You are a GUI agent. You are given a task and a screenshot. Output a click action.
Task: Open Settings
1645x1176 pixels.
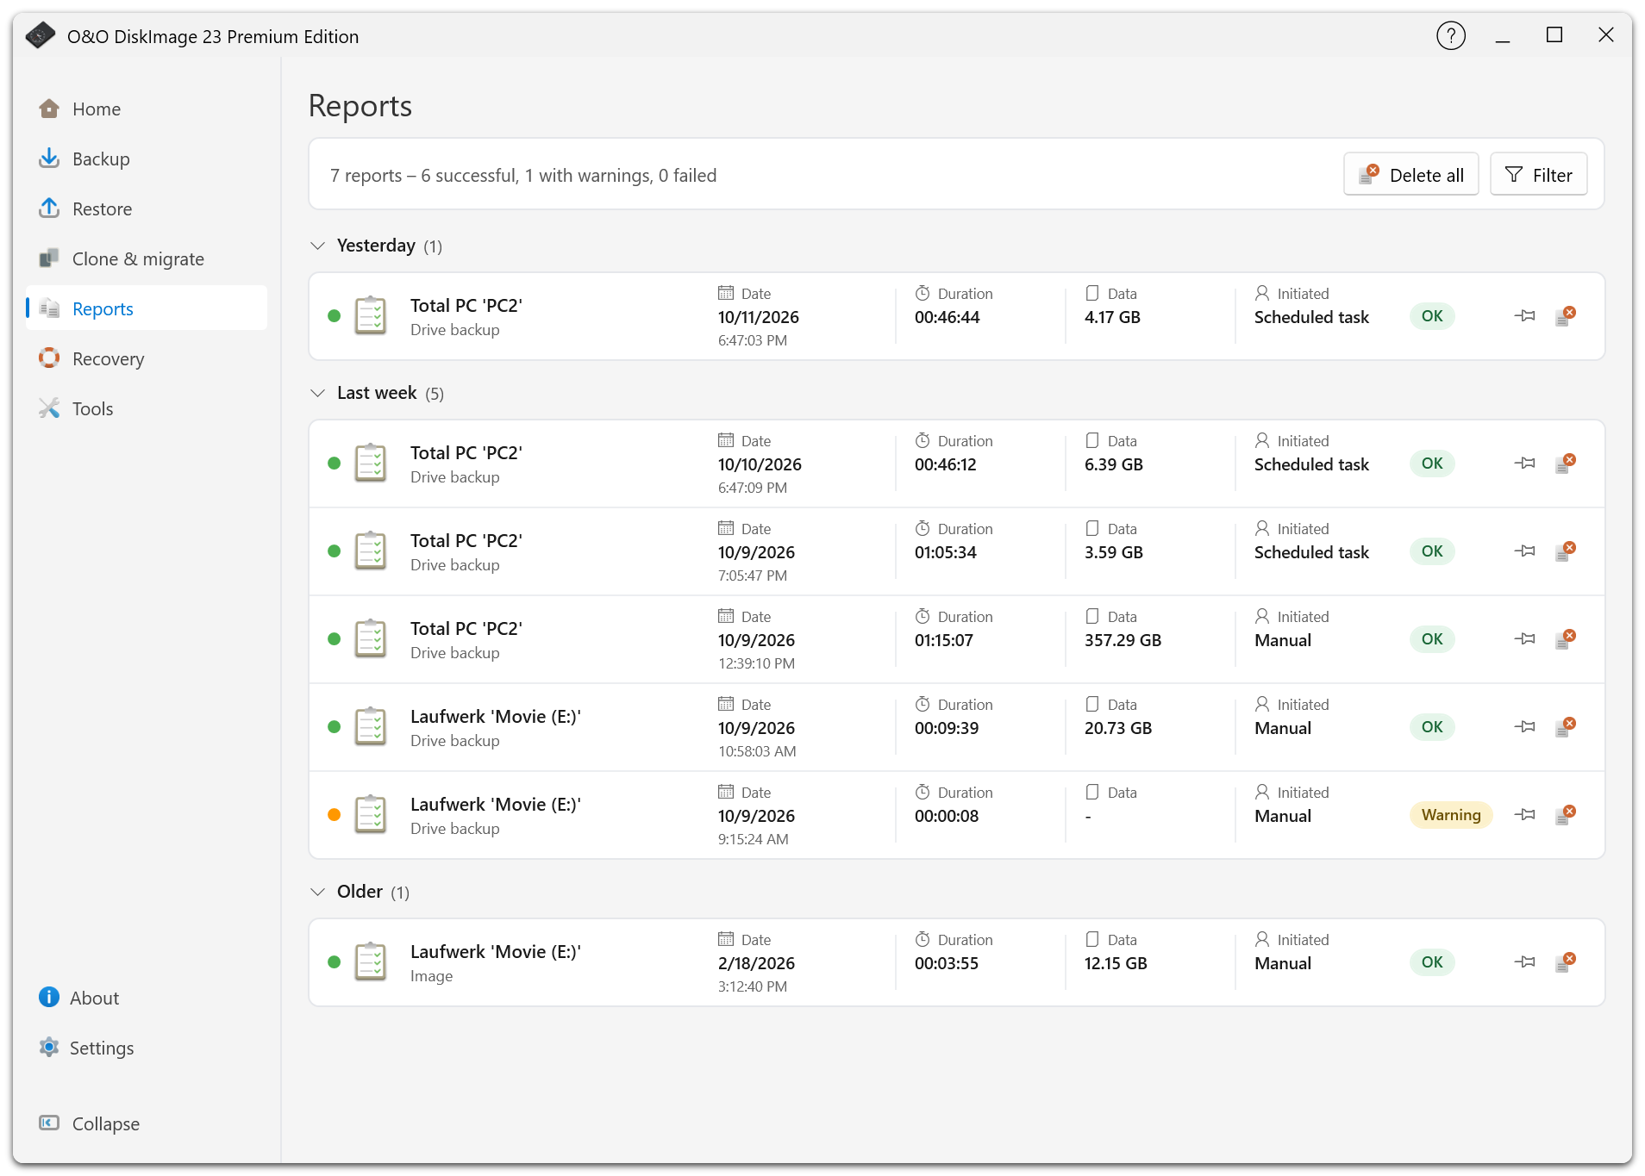click(147, 1048)
